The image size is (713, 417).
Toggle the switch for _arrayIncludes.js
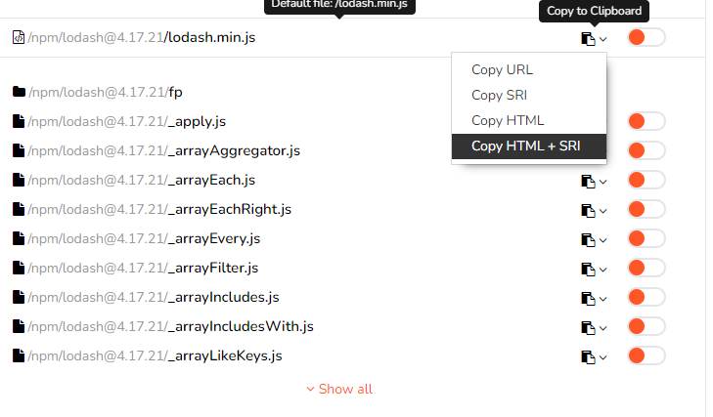646,297
